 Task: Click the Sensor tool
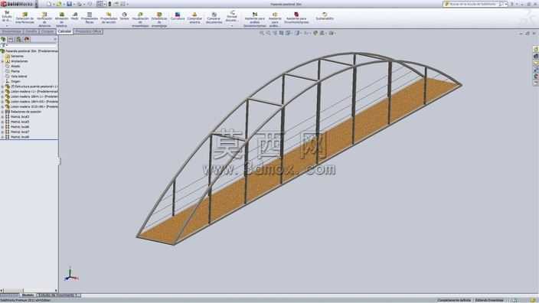125,16
